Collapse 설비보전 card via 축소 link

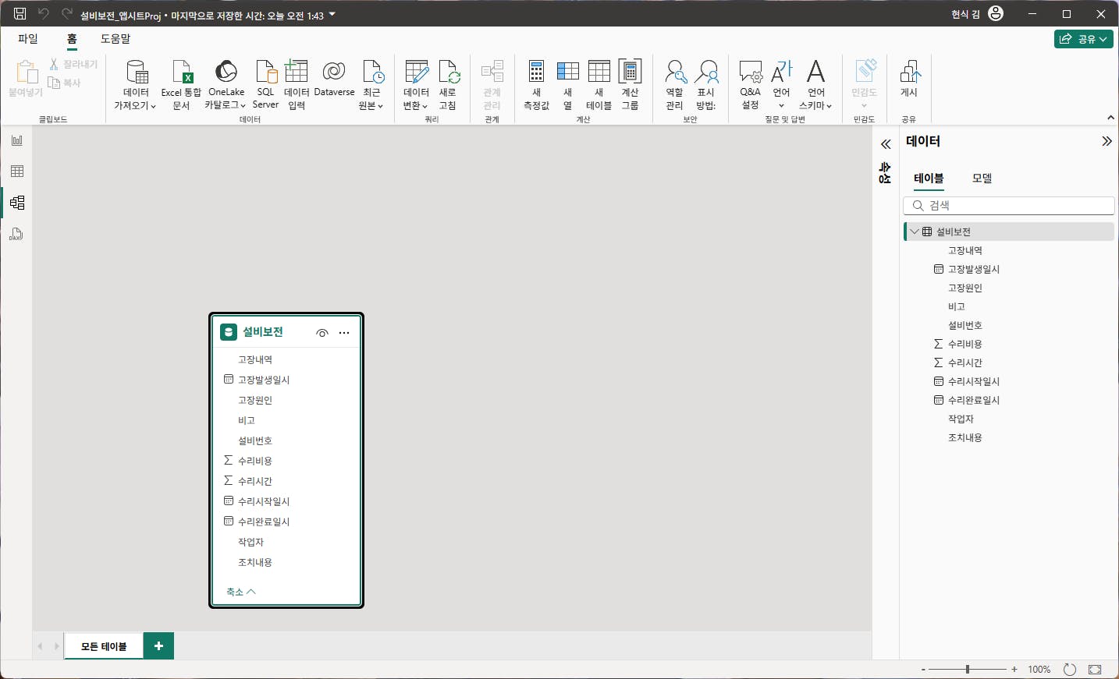click(240, 592)
